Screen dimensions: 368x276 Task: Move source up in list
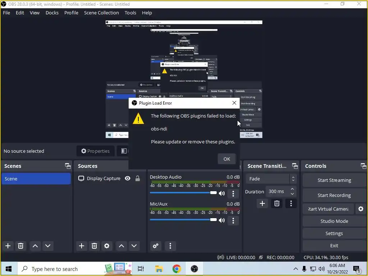pos(121,246)
